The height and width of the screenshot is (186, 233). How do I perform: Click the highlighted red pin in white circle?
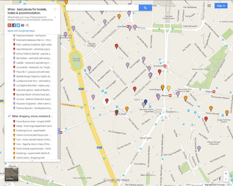pos(107,101)
